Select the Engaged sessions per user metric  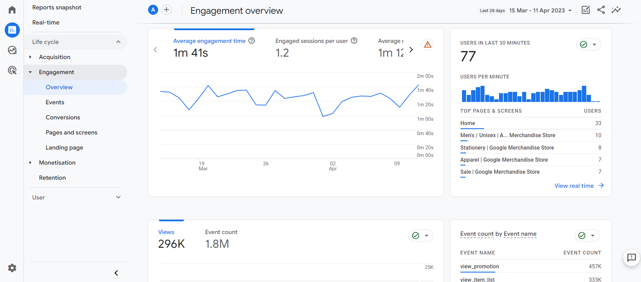(311, 41)
